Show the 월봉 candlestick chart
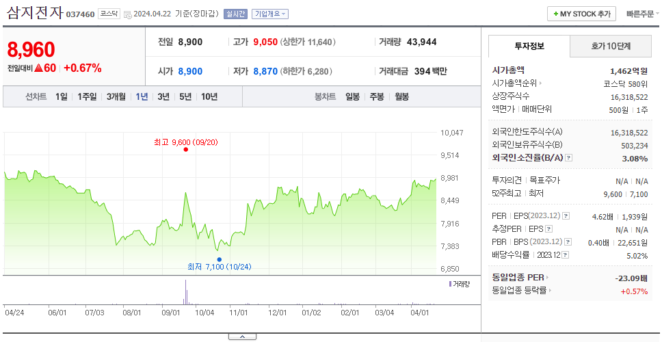The image size is (662, 342). [x=402, y=96]
